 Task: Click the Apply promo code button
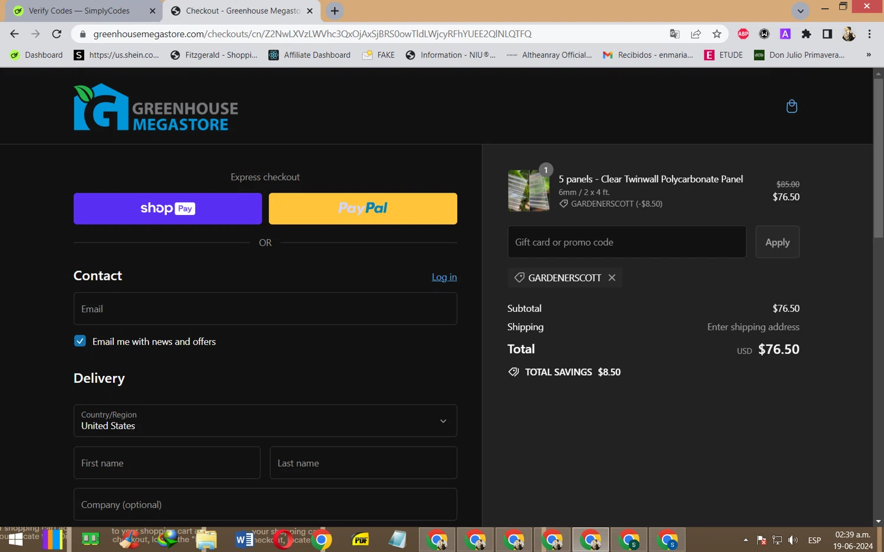[x=777, y=242]
